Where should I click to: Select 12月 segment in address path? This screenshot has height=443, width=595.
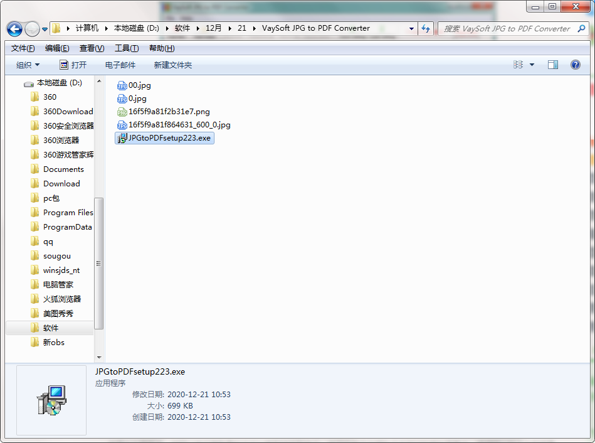(214, 28)
